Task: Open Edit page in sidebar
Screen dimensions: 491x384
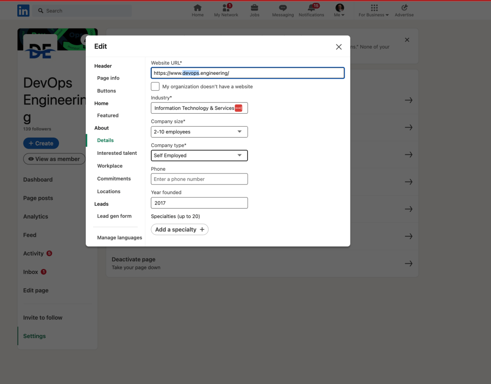Action: pos(36,290)
